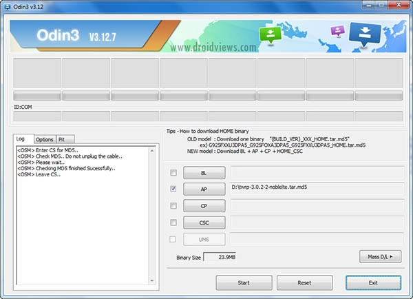This screenshot has height=299, width=413.
Task: Click the CSC file browse button
Action: (x=204, y=222)
